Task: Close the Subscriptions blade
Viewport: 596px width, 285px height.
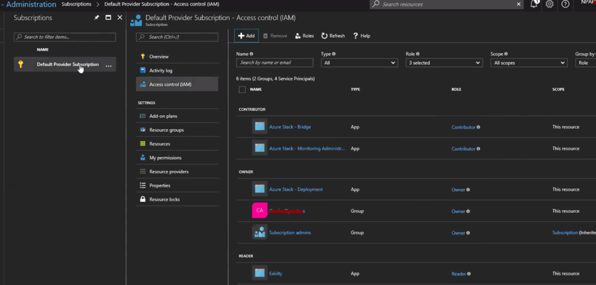Action: pyautogui.click(x=120, y=18)
